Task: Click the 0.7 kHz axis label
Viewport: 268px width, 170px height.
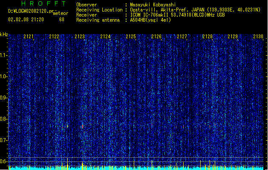Action: (x=3, y=140)
